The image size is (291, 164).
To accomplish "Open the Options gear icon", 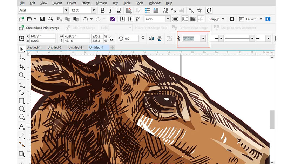I will tap(232, 19).
